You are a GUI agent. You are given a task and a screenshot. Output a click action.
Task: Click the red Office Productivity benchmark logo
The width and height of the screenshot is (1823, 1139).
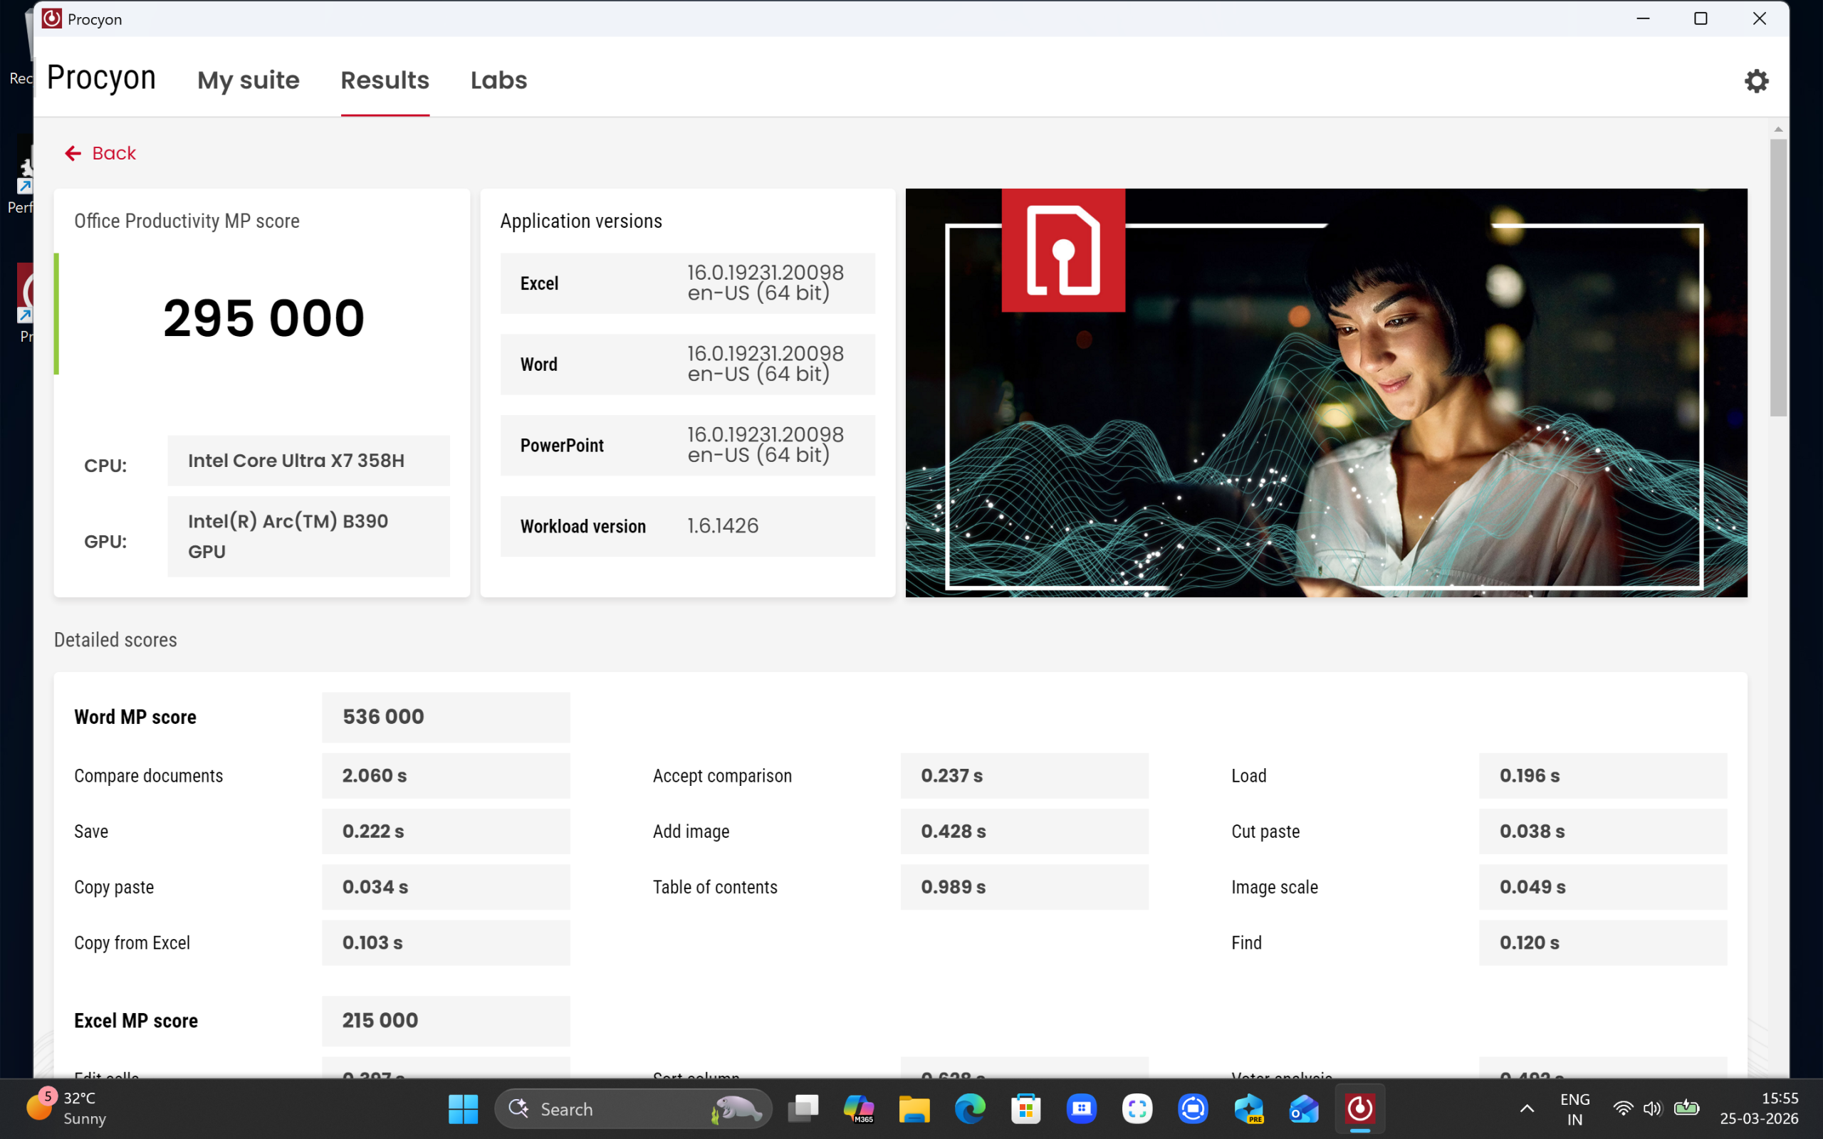click(1063, 250)
